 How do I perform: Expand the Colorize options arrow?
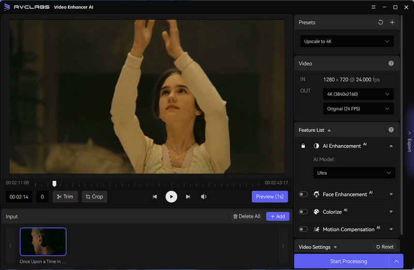pos(391,211)
